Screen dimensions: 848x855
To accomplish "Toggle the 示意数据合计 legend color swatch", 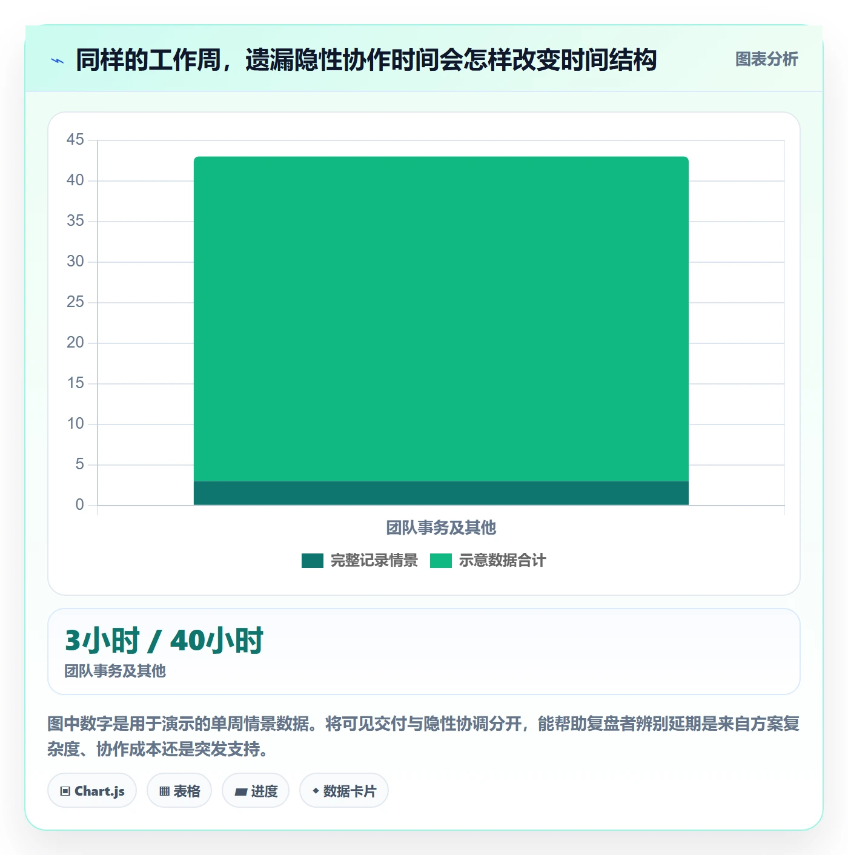I will tap(441, 561).
